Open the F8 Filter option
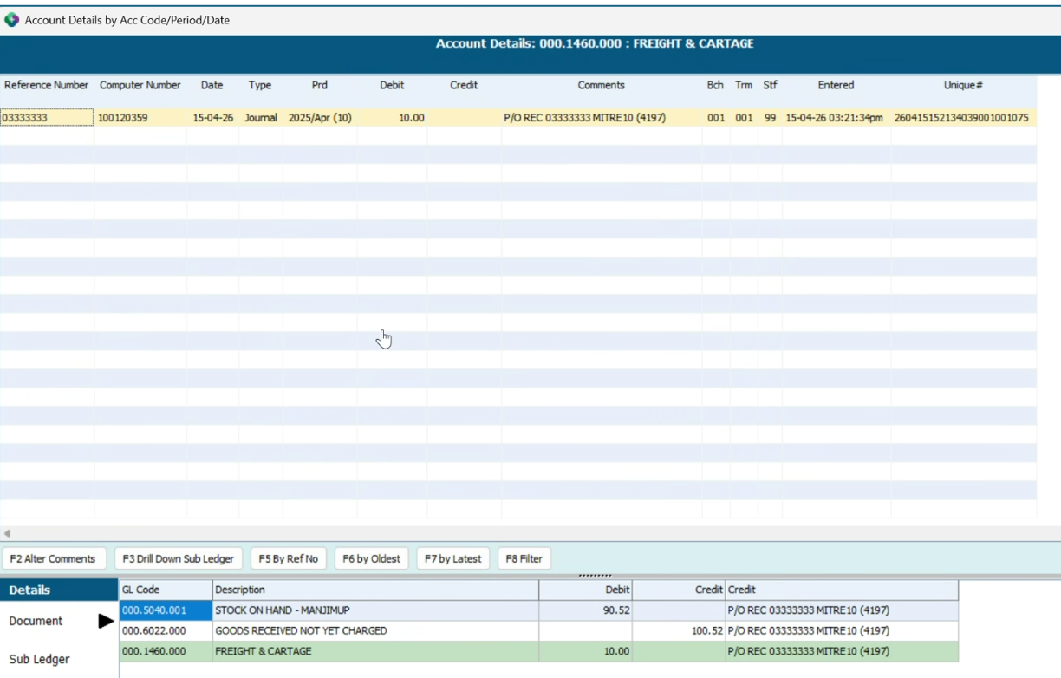 coord(524,559)
